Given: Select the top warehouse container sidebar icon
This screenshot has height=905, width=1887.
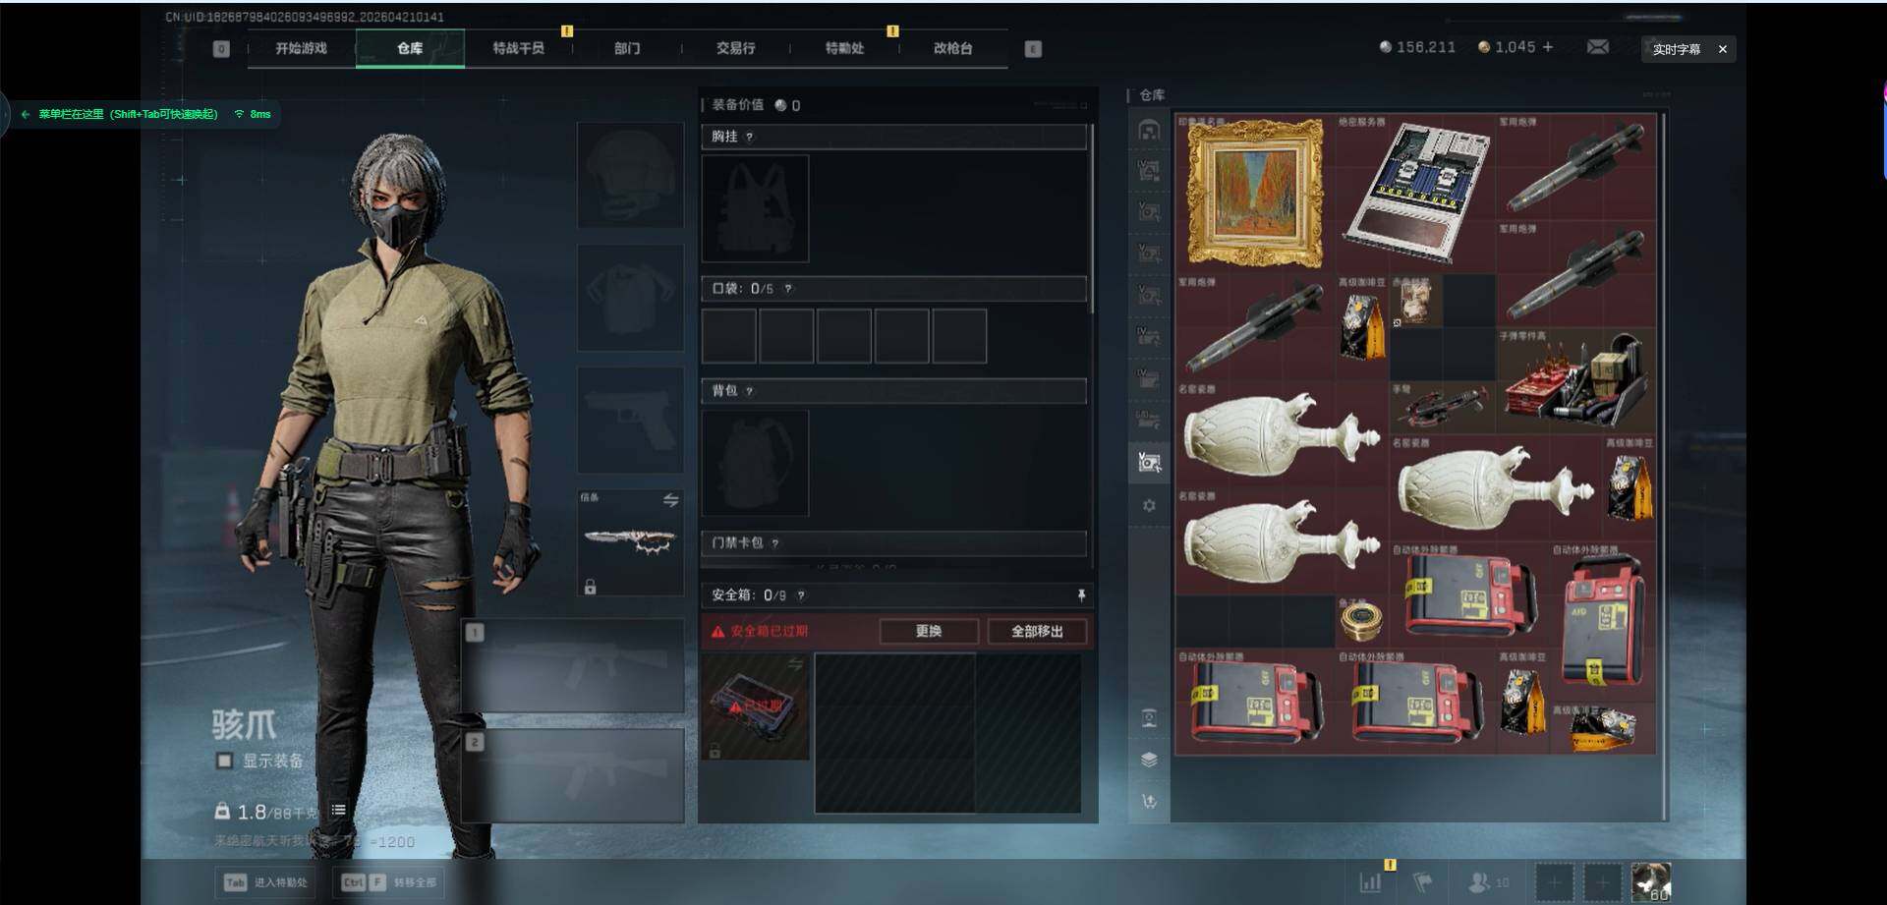Looking at the screenshot, I should 1149,131.
